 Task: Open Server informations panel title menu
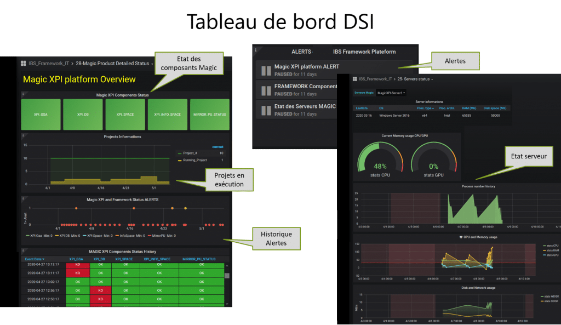click(x=429, y=102)
